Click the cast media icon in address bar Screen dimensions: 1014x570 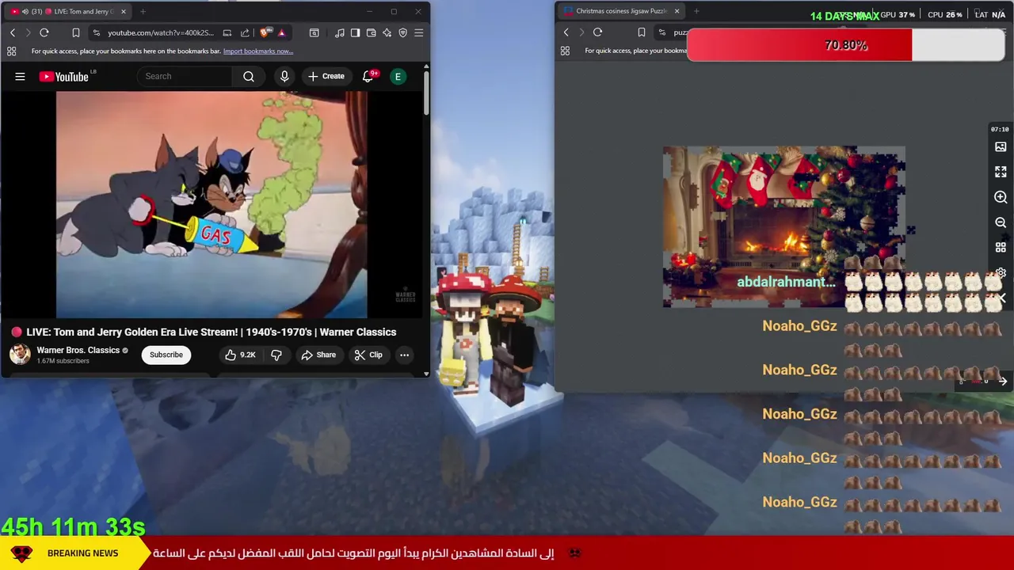point(227,32)
